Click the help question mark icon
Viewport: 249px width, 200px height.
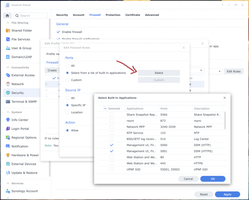click(x=222, y=5)
